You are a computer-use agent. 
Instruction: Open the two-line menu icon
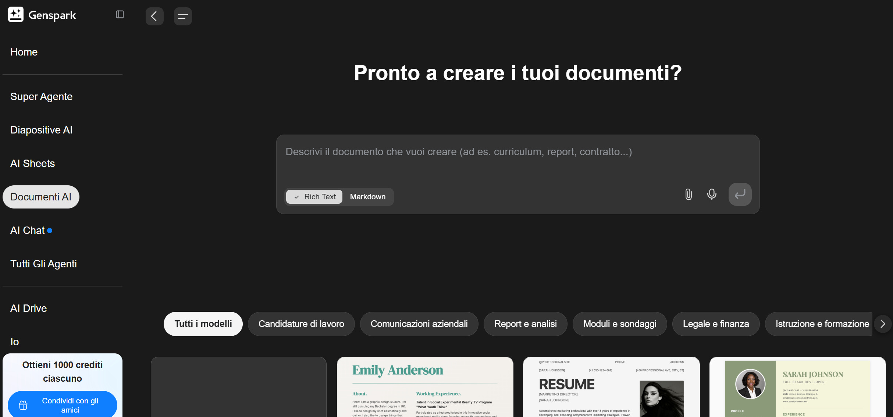coord(183,16)
